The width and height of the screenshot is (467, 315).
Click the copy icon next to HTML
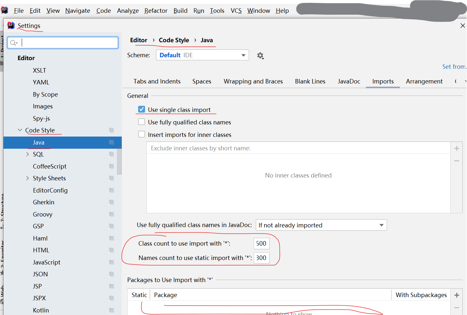(x=112, y=250)
